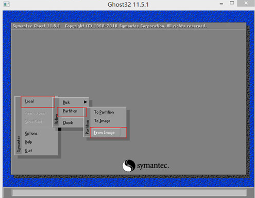Image resolution: width=255 pixels, height=198 pixels.
Task: Choose To Image option
Action: 102,121
